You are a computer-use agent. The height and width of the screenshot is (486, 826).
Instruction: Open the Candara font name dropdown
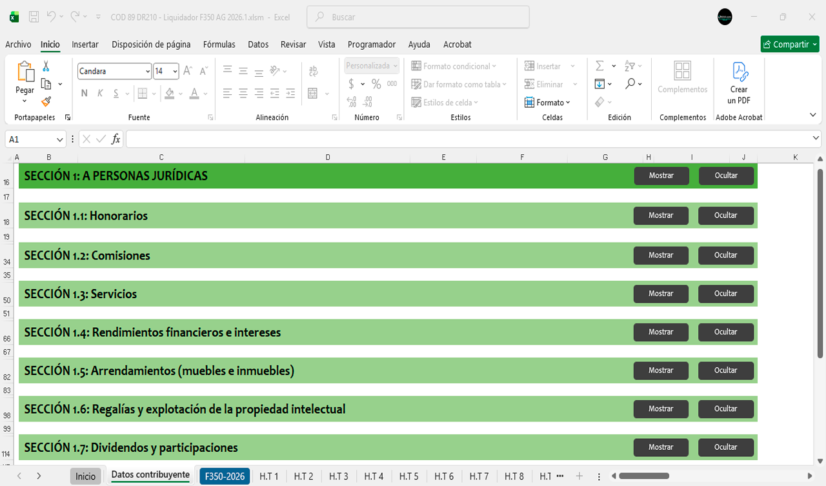click(x=148, y=71)
